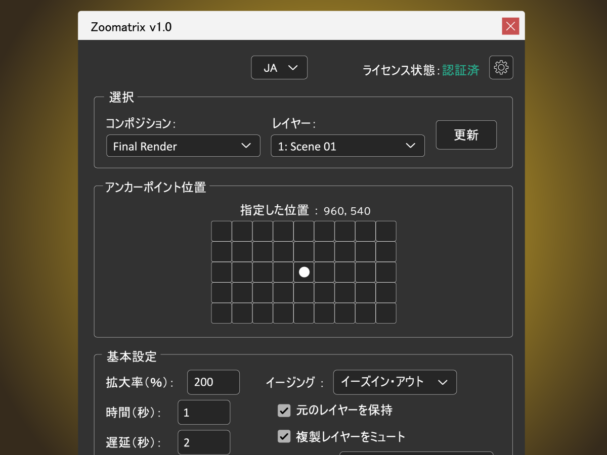Click the レイヤー: label
607x455 pixels.
[293, 123]
